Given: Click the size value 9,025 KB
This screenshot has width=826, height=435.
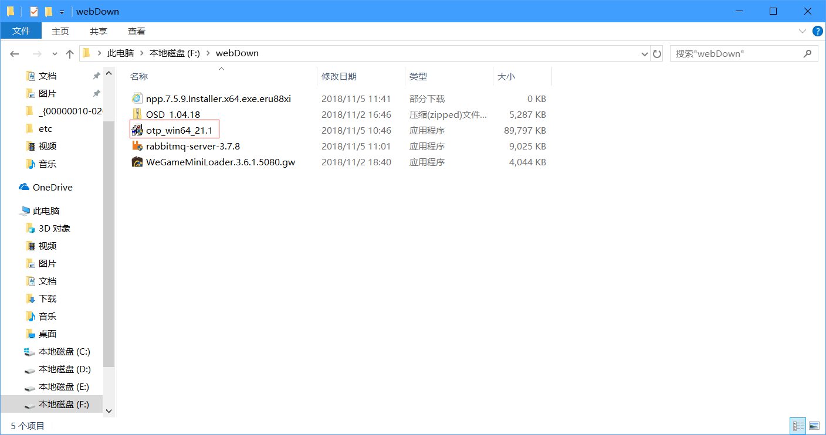Looking at the screenshot, I should (527, 146).
